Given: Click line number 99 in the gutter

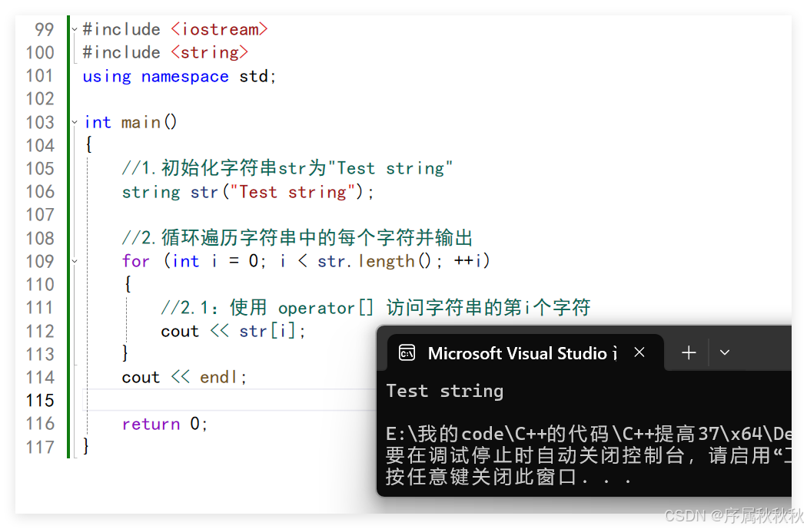Looking at the screenshot, I should tap(44, 29).
